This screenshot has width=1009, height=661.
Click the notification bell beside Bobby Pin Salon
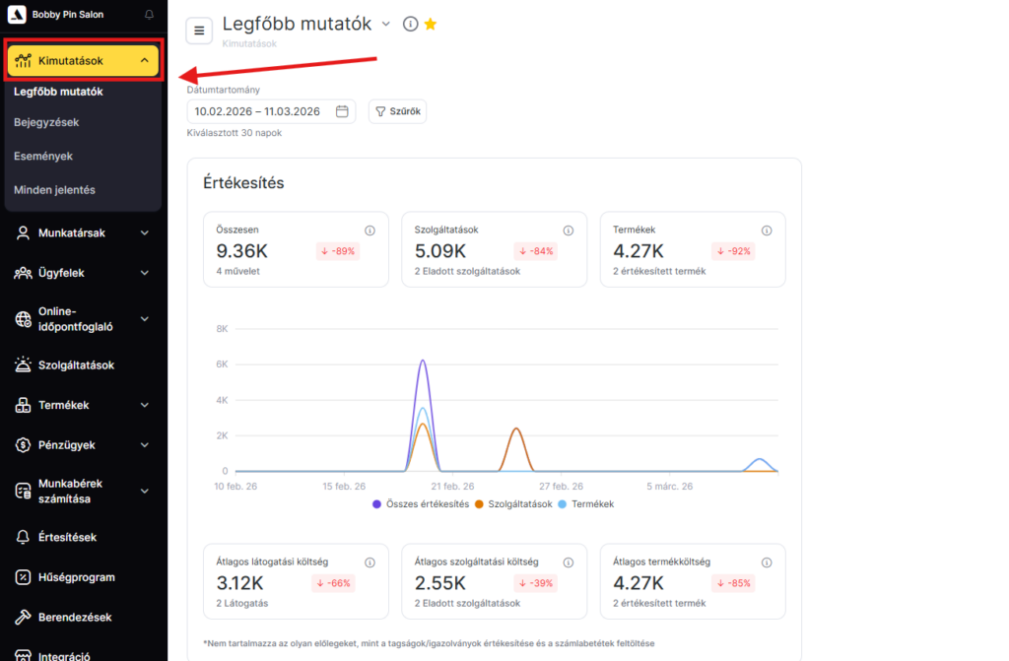(x=149, y=15)
